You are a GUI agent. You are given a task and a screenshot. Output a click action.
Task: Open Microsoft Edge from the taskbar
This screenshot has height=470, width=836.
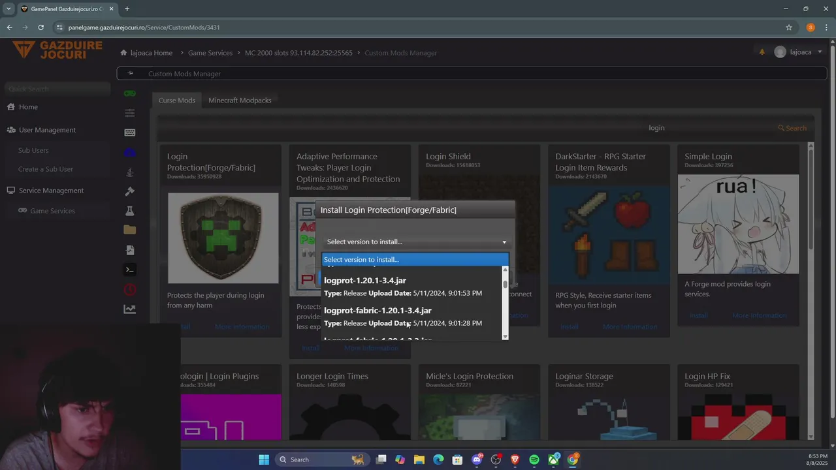[x=438, y=460]
